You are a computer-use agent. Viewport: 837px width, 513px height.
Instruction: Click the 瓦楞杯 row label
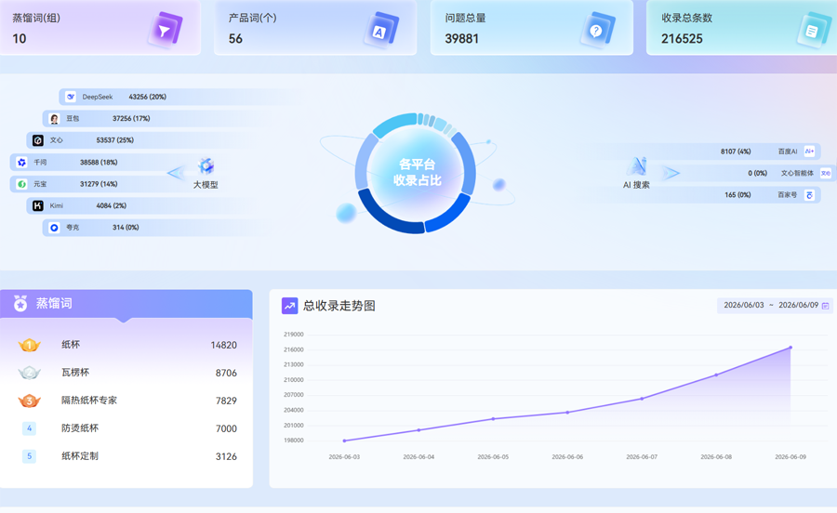point(75,373)
